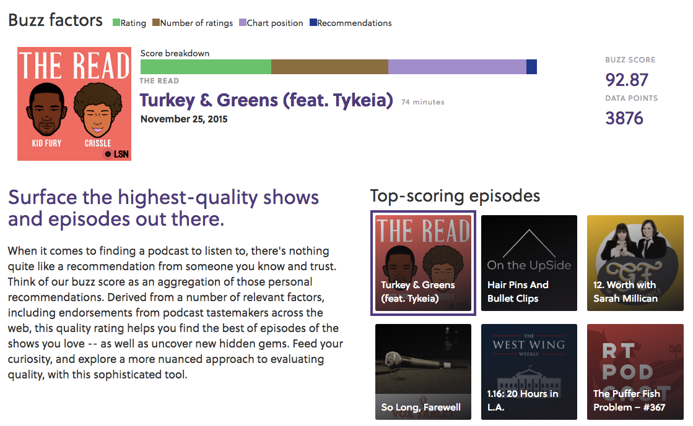The width and height of the screenshot is (693, 426).
Task: Click the Recommendations legend text
Action: click(354, 23)
